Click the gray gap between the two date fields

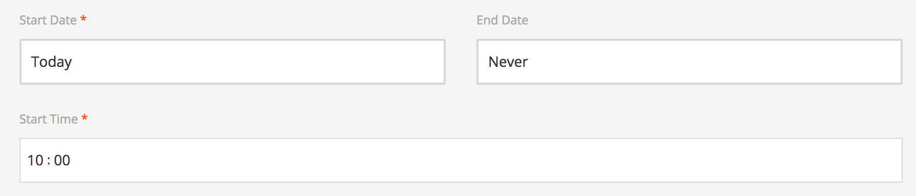(x=461, y=62)
